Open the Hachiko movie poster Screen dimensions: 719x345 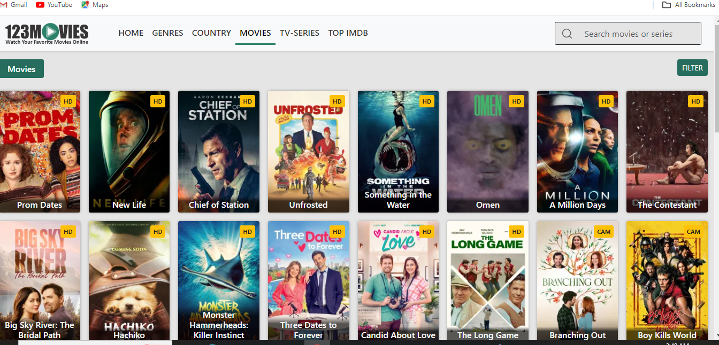click(129, 281)
